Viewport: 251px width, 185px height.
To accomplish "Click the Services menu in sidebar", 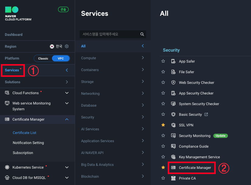I will [x=12, y=70].
